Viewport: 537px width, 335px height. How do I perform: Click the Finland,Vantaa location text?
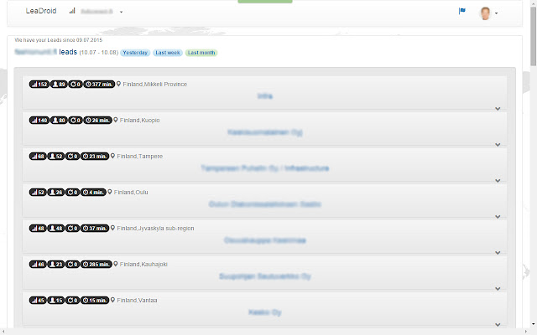[137, 300]
